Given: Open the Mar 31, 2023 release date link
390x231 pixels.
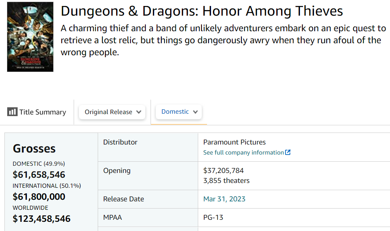Looking at the screenshot, I should coord(224,199).
